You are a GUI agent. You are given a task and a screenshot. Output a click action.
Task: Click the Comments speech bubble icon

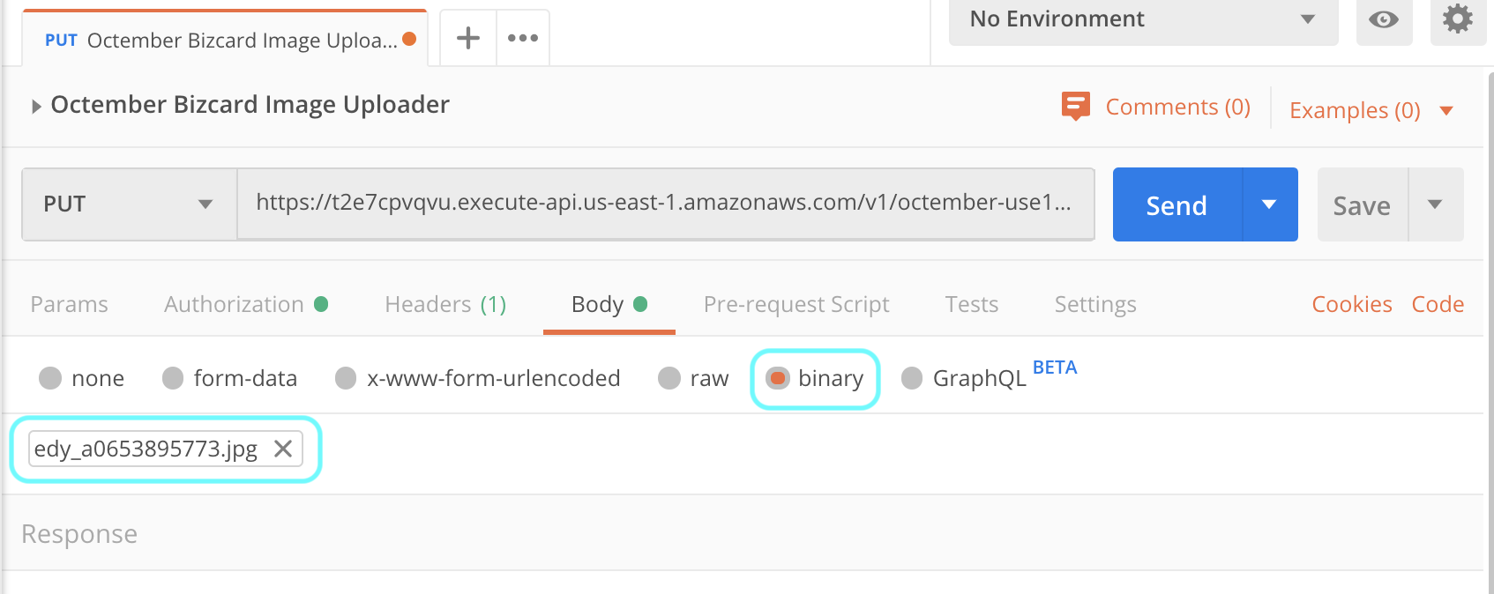click(1076, 106)
